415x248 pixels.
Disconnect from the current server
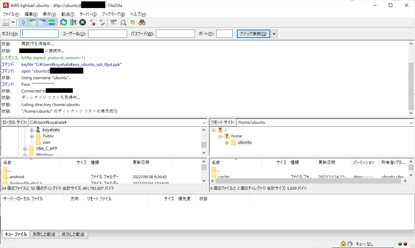(x=92, y=22)
